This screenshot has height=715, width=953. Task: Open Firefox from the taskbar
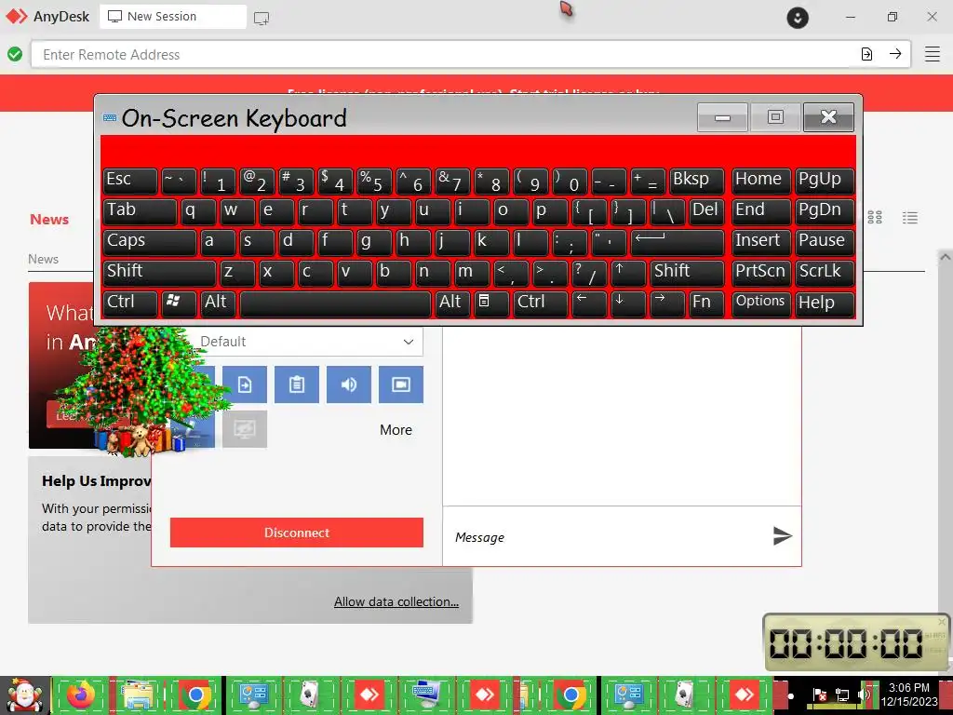click(81, 695)
